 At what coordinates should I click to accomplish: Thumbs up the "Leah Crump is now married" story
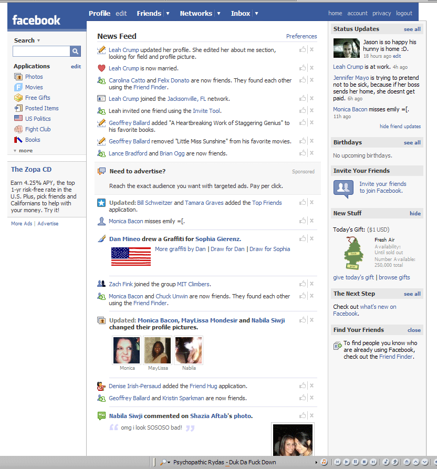303,68
